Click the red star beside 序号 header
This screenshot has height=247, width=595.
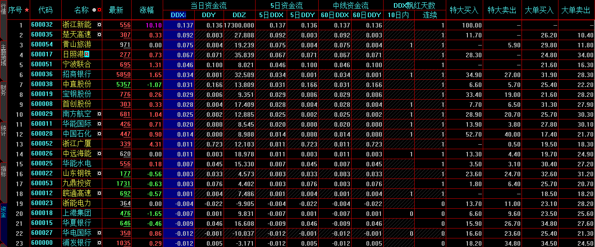(27, 10)
